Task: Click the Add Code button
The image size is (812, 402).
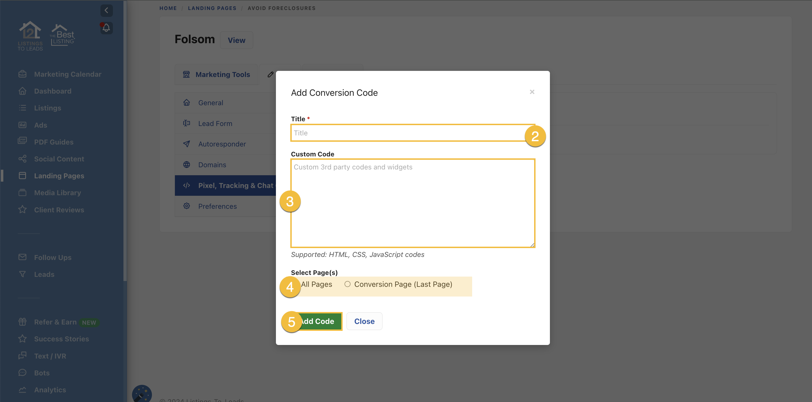Action: click(319, 321)
